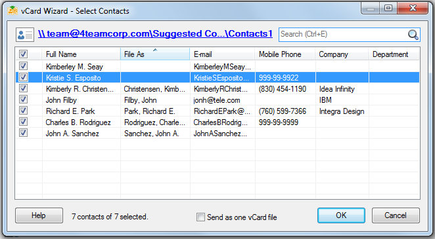Uncheck Kimberly R. Christensen's checkbox
The height and width of the screenshot is (239, 435).
pyautogui.click(x=23, y=88)
